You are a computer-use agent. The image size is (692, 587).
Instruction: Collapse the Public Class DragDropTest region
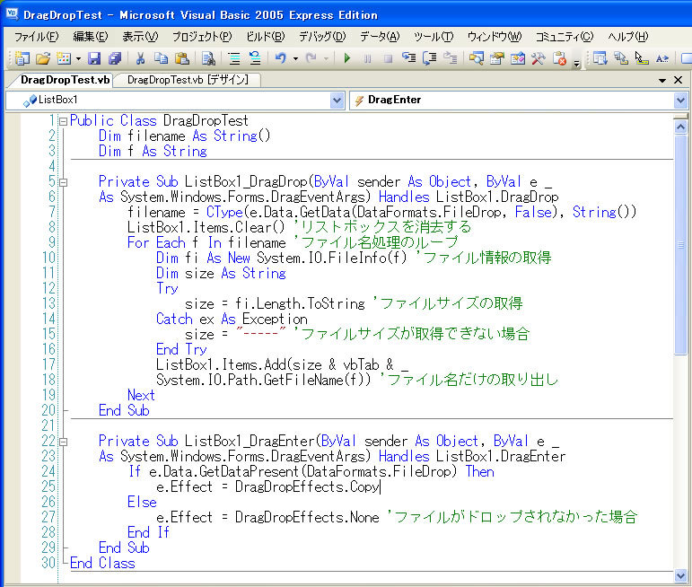(63, 121)
